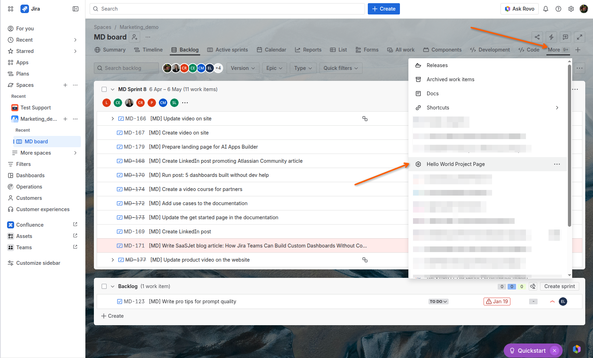Switch to the Summary tab

(x=110, y=50)
